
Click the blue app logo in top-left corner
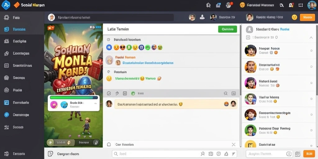click(x=6, y=5)
